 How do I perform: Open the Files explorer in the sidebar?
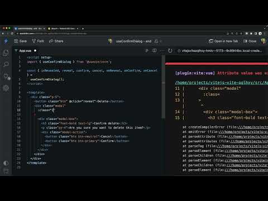point(6,52)
